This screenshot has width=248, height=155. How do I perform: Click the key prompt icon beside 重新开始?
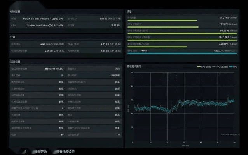(26, 152)
